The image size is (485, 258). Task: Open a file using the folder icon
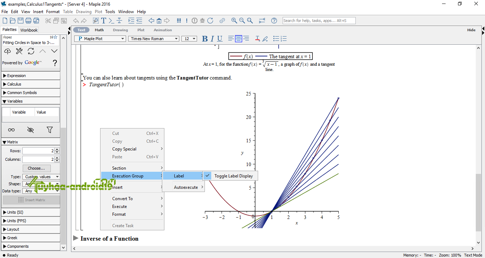(13, 21)
